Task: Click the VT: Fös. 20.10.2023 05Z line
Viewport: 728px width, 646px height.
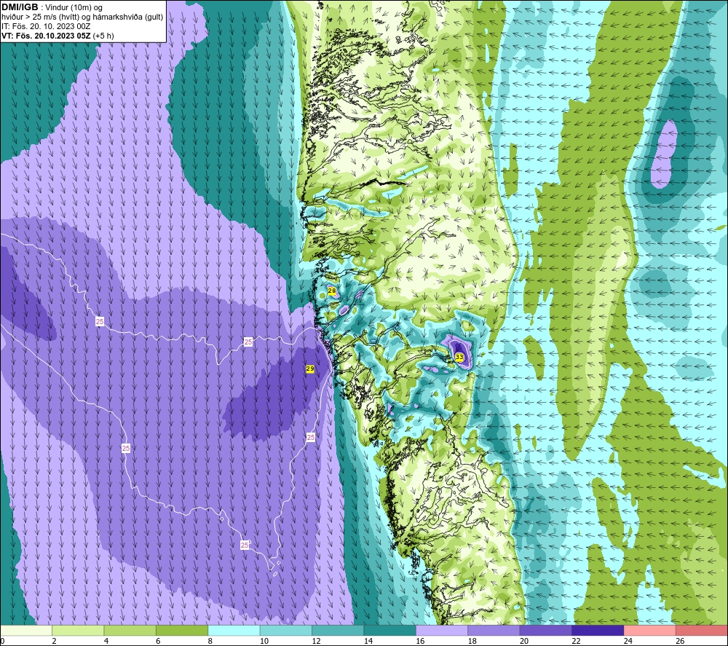Action: point(58,36)
